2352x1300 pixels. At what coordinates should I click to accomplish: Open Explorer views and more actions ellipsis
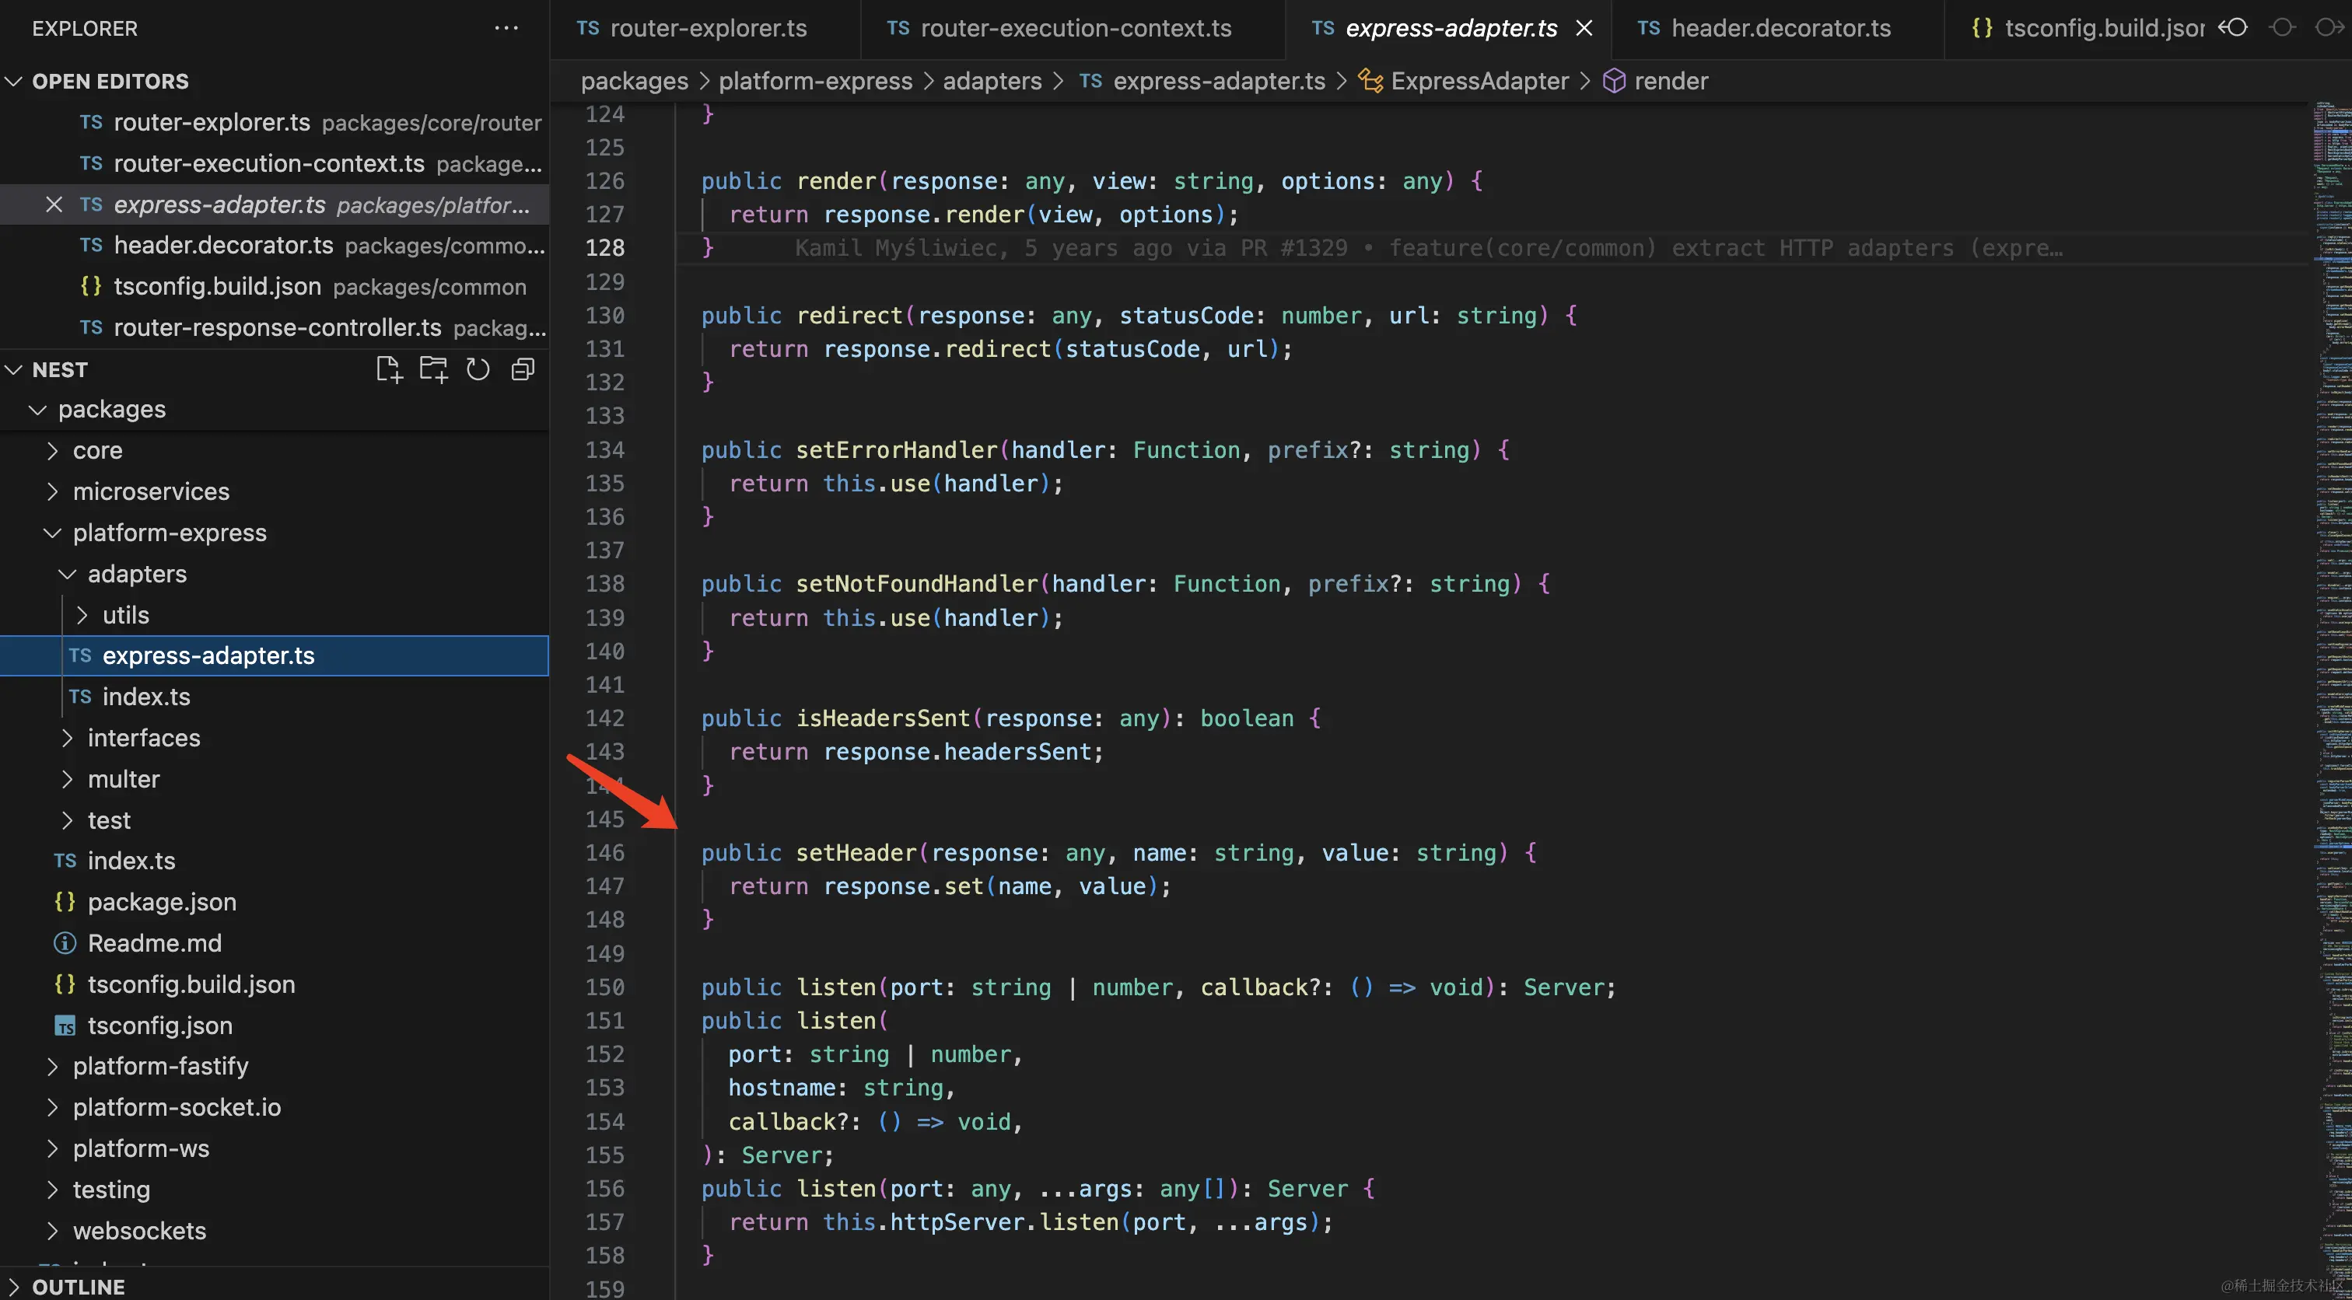506,28
